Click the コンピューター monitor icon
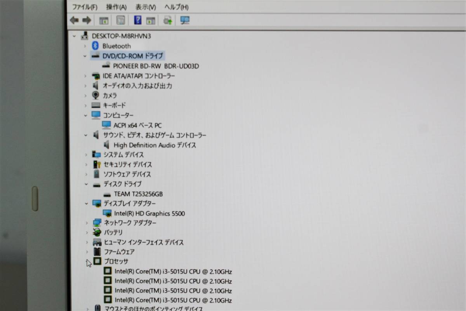Viewport: 466px width, 311px height. pyautogui.click(x=96, y=115)
